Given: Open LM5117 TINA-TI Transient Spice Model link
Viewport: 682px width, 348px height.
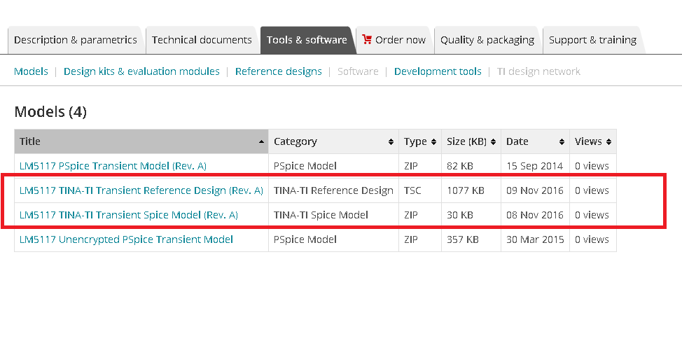Looking at the screenshot, I should 129,215.
